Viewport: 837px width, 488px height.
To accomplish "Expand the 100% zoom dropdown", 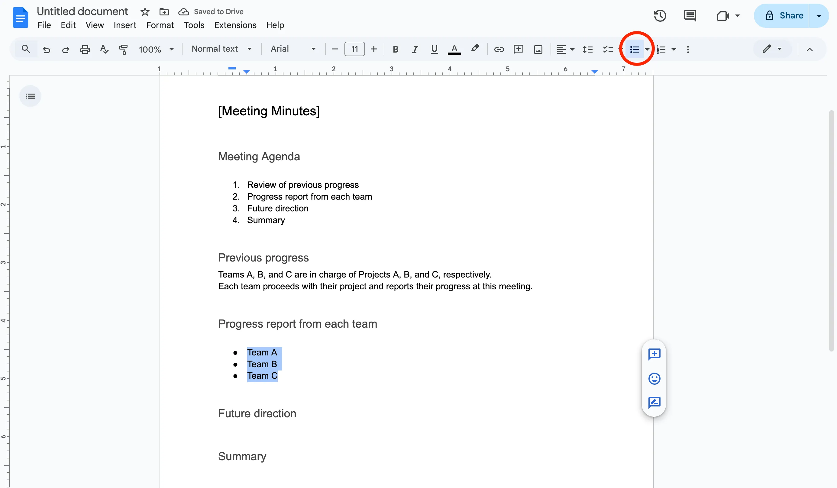I will (156, 50).
